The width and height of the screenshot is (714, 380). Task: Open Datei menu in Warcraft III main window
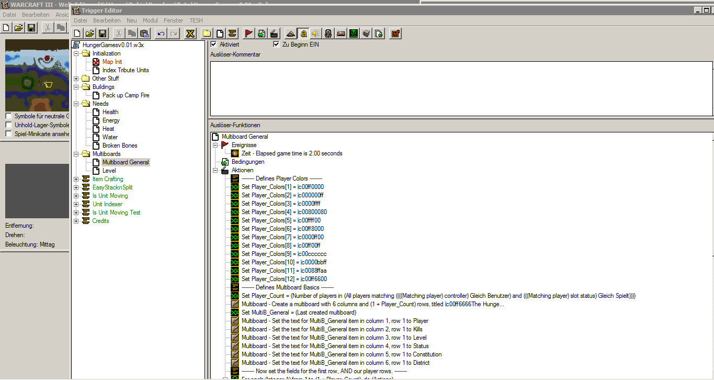(x=9, y=15)
